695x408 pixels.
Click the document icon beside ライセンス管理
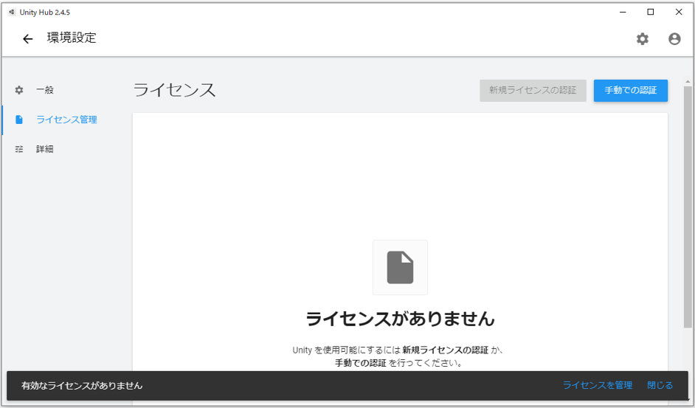(x=19, y=120)
